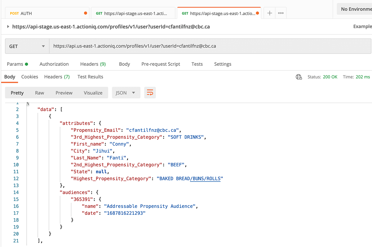Open the GET method dropdown
This screenshot has height=247, width=372.
[x=27, y=46]
